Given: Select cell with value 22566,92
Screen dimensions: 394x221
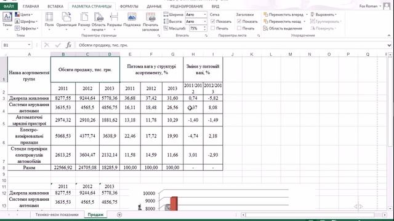Looking at the screenshot, I should (x=63, y=168).
